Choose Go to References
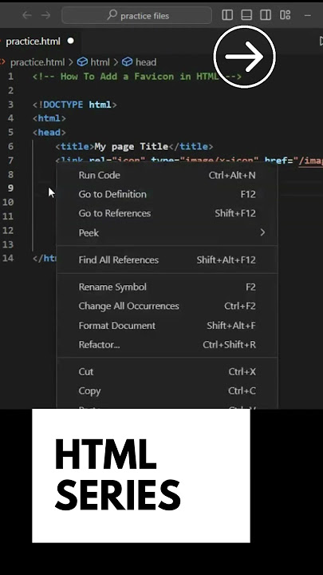 pyautogui.click(x=167, y=213)
